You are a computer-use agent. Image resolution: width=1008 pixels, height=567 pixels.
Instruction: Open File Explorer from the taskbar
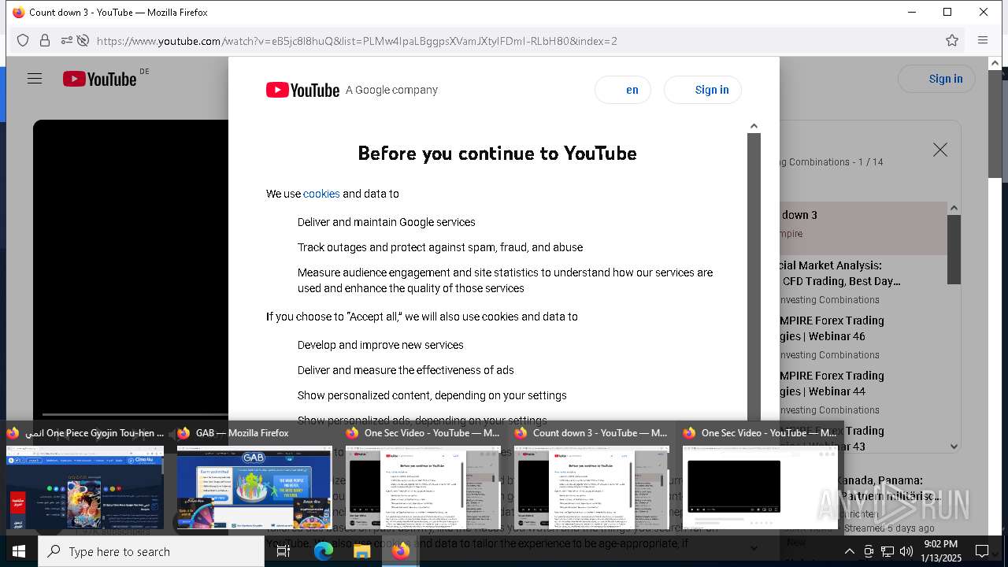pyautogui.click(x=361, y=551)
